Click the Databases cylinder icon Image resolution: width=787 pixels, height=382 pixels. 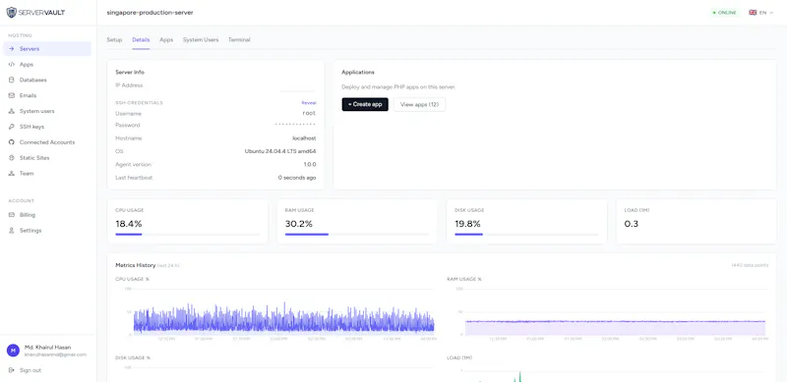point(12,80)
